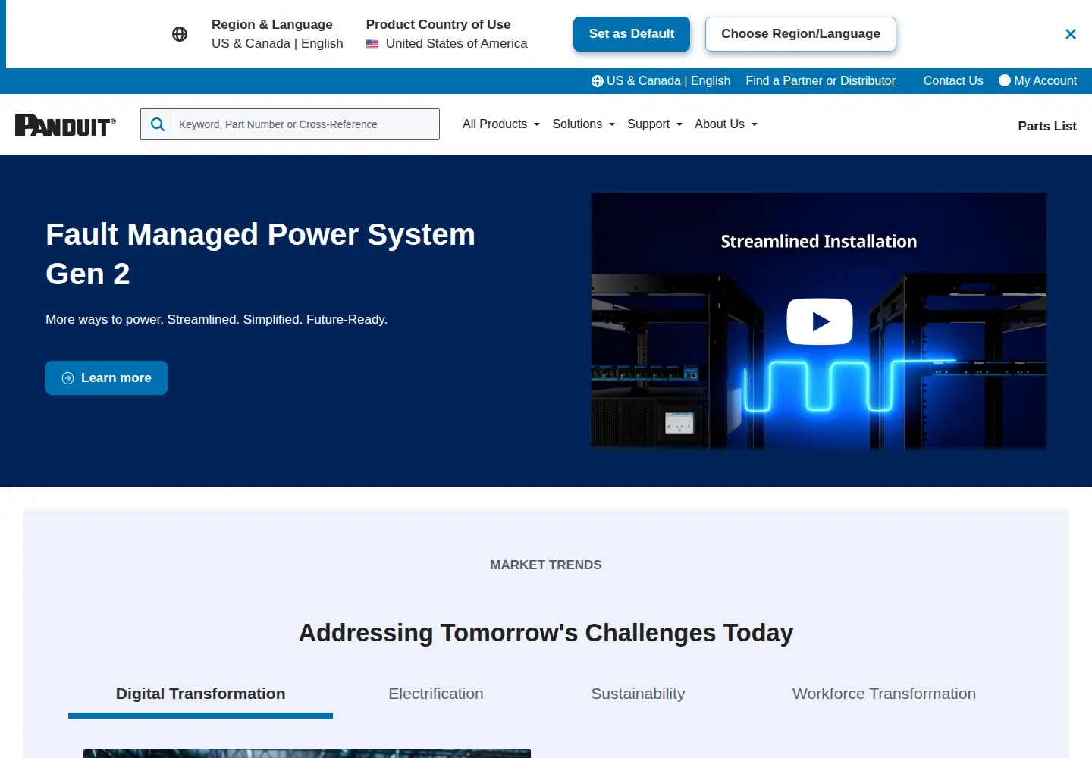This screenshot has height=758, width=1092.
Task: Open the Parts List link
Action: [1047, 126]
